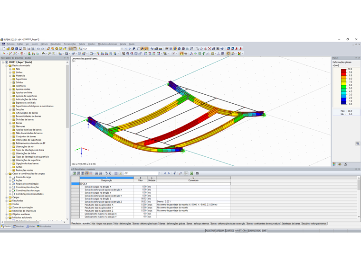Toggle CARTES mode in the status bar
The height and width of the screenshot is (270, 361).
(230, 231)
